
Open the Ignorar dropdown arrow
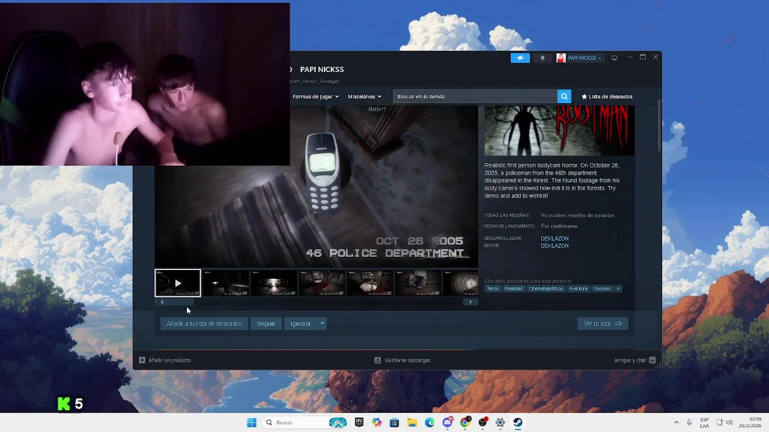tap(322, 323)
